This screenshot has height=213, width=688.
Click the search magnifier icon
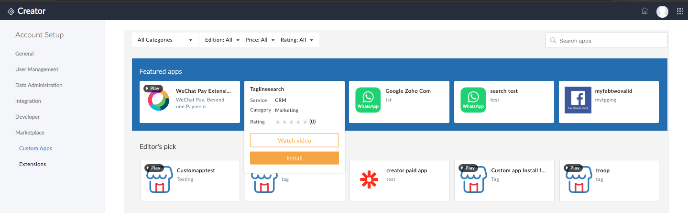(553, 41)
